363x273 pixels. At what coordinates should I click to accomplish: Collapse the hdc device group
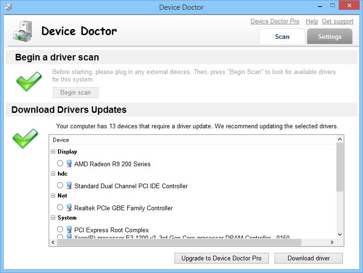coord(53,173)
